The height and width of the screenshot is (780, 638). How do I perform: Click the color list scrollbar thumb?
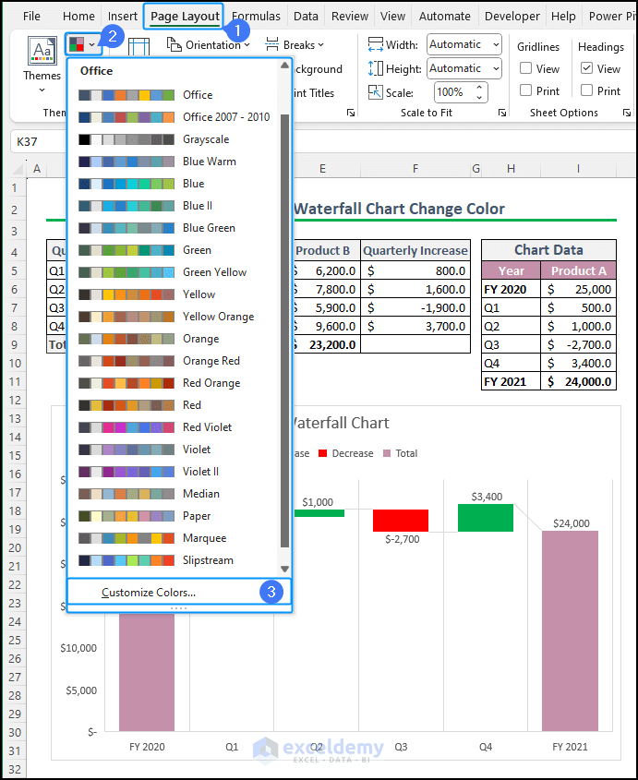[284, 330]
